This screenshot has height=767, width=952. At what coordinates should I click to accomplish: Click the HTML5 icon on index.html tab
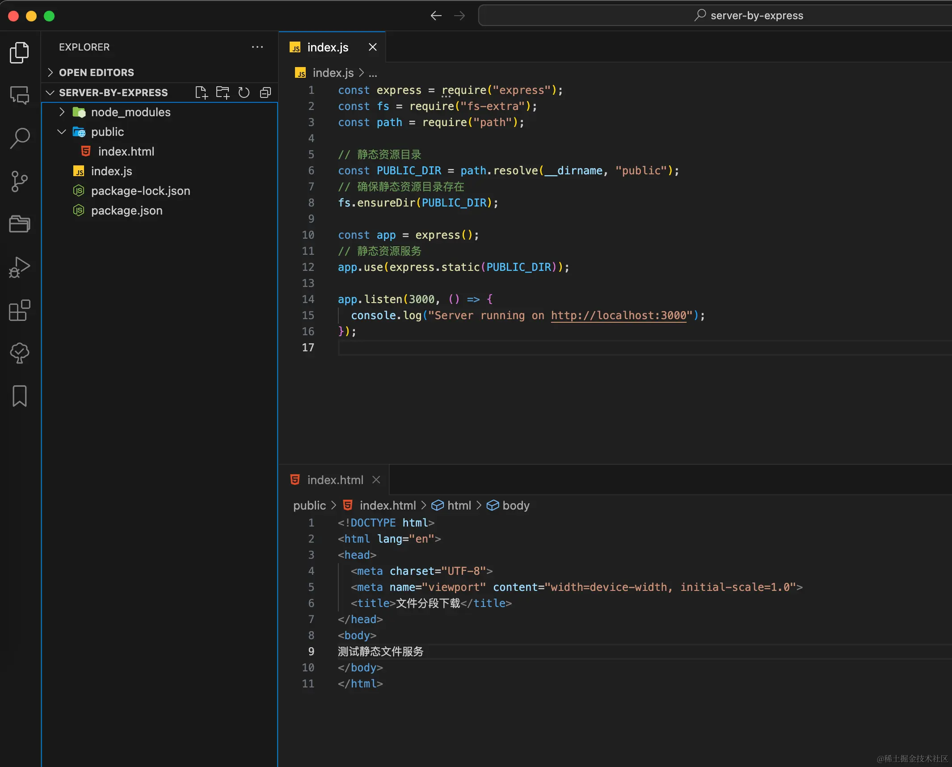click(295, 480)
